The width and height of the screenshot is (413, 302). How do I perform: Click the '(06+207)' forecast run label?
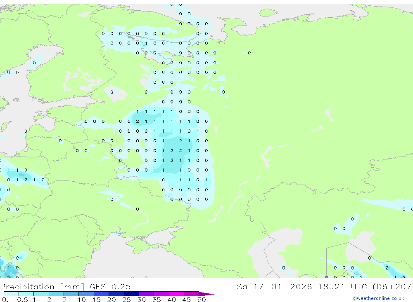pos(392,287)
